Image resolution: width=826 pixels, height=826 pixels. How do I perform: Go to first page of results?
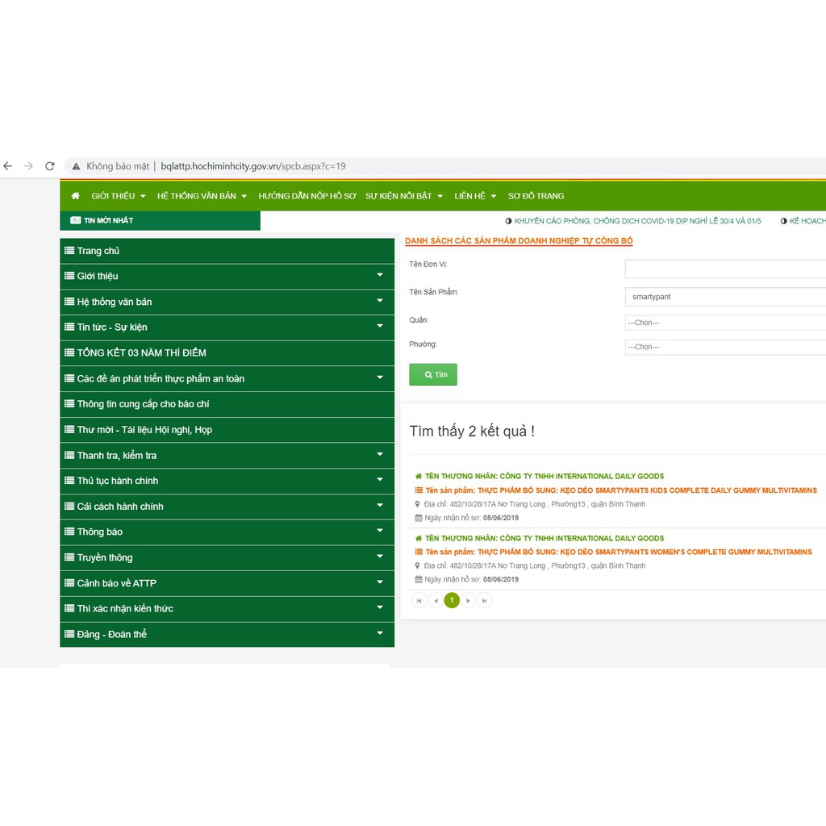[x=419, y=600]
